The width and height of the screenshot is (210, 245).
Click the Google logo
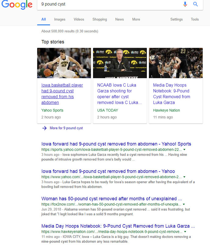pyautogui.click(x=17, y=4)
